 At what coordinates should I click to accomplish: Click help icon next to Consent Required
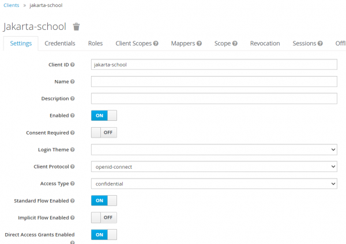[x=73, y=133]
